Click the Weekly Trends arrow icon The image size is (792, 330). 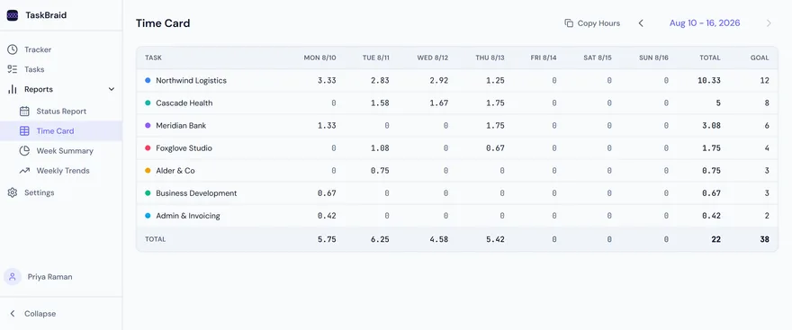pyautogui.click(x=24, y=171)
